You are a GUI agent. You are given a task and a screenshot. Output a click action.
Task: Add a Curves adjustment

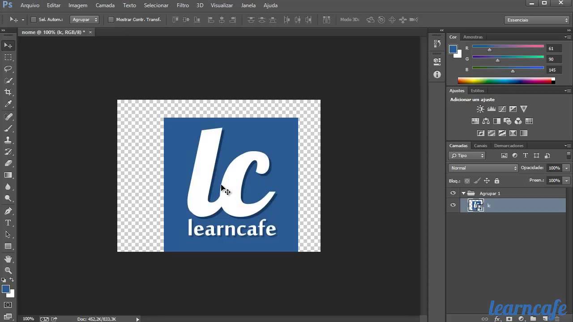502,109
